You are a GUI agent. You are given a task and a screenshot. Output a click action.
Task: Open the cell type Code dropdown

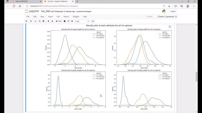pyautogui.click(x=82, y=21)
